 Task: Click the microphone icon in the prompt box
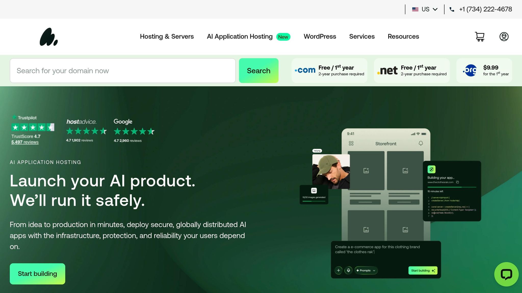pyautogui.click(x=348, y=270)
